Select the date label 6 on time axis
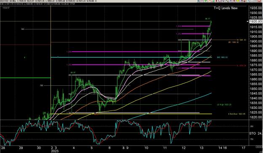The height and width of the screenshot is (153, 263). tap(109, 148)
